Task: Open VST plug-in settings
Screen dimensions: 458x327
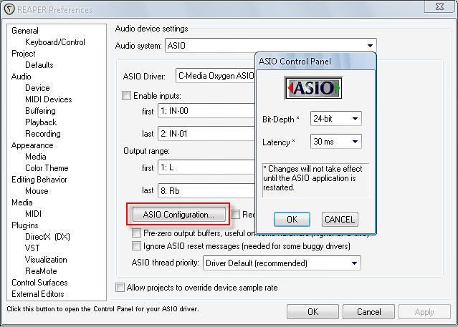Action: [32, 248]
